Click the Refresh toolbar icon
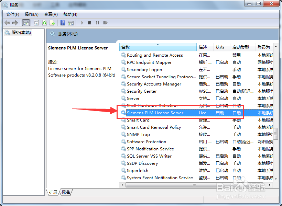282x206 pixels. pos(44,23)
